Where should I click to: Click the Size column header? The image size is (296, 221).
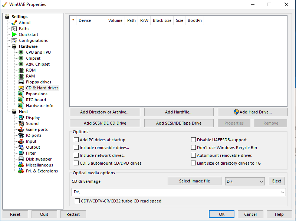pyautogui.click(x=179, y=20)
